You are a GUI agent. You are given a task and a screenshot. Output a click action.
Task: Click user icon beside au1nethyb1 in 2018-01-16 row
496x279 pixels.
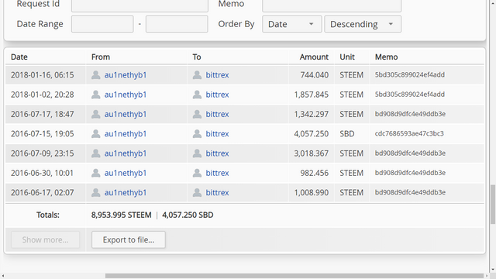coord(96,75)
